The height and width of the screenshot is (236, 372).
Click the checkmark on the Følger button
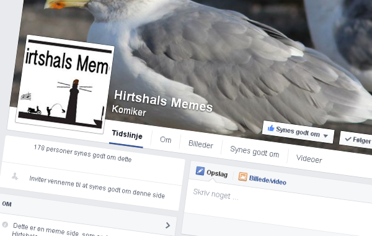pos(348,138)
